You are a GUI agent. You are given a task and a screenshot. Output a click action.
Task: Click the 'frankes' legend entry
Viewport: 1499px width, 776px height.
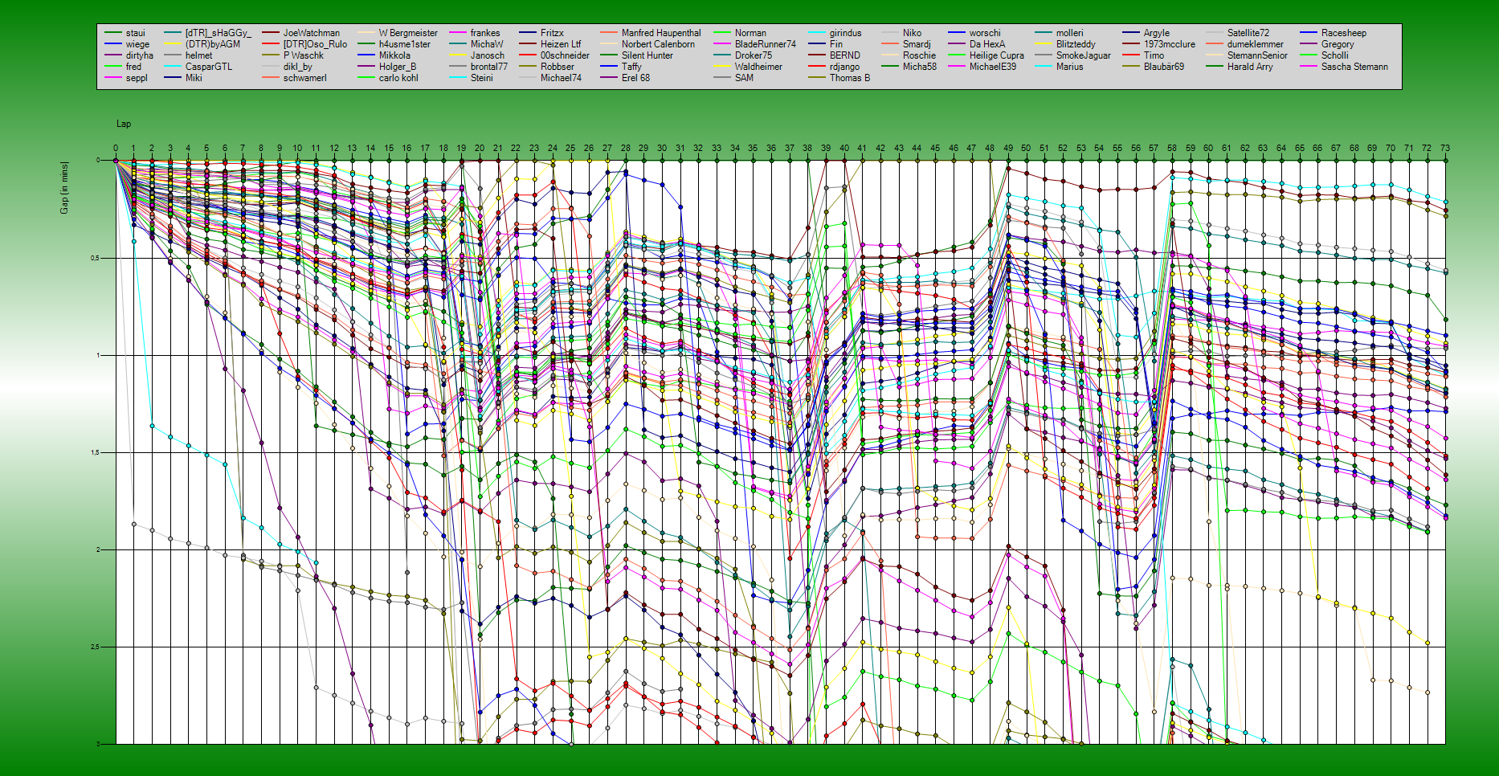click(x=475, y=33)
